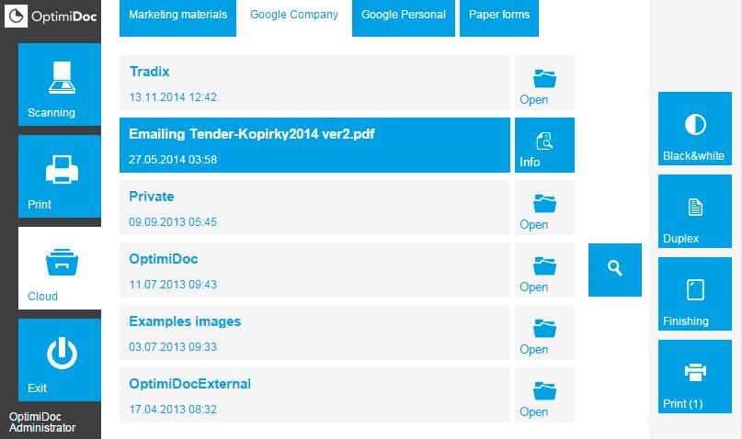Open the Tradix folder

544,83
